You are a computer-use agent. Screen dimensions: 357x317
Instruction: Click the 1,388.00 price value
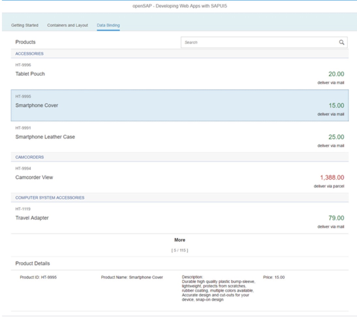coord(332,177)
